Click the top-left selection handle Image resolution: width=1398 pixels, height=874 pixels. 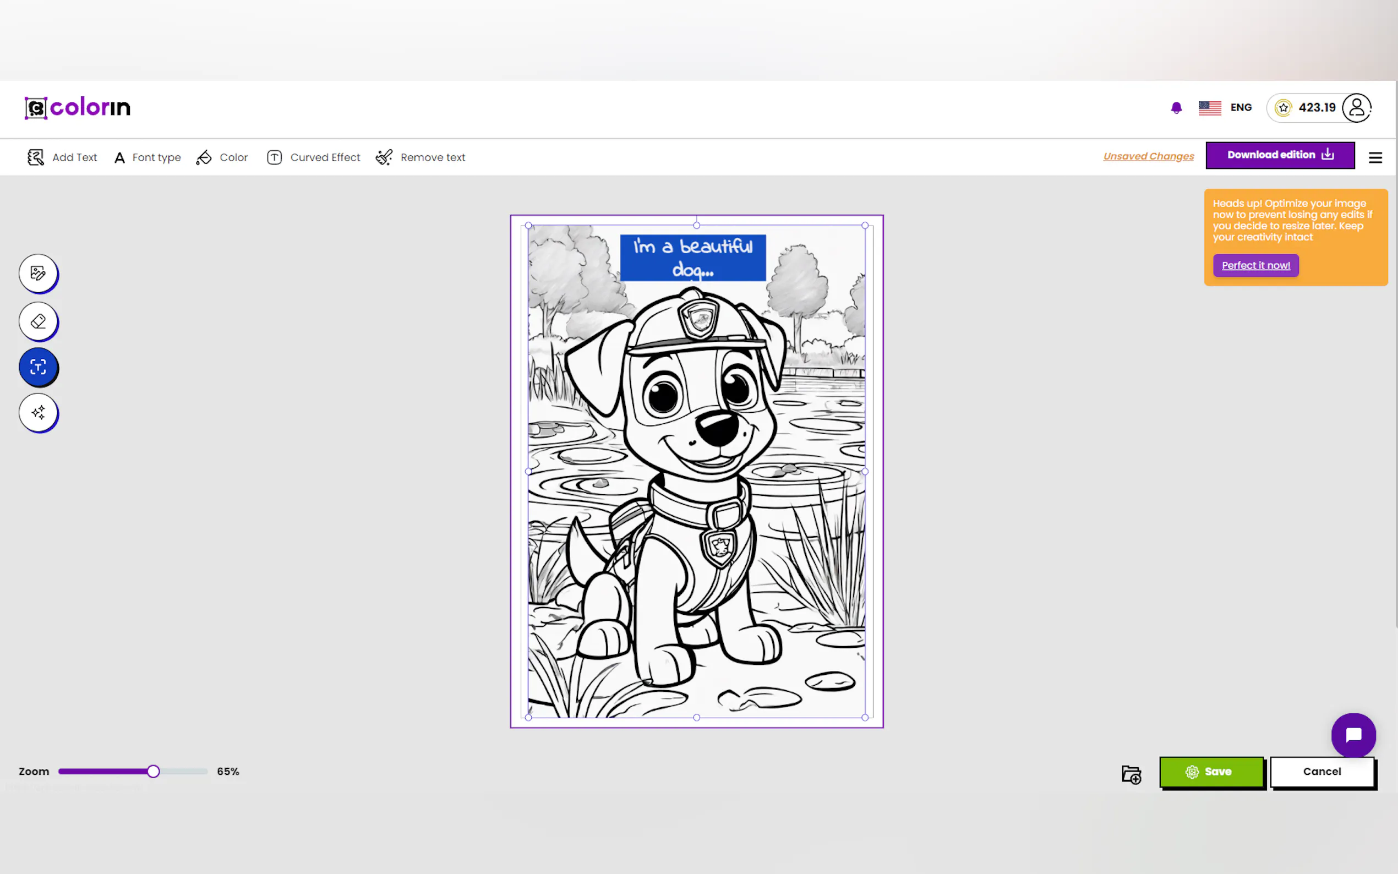click(528, 226)
